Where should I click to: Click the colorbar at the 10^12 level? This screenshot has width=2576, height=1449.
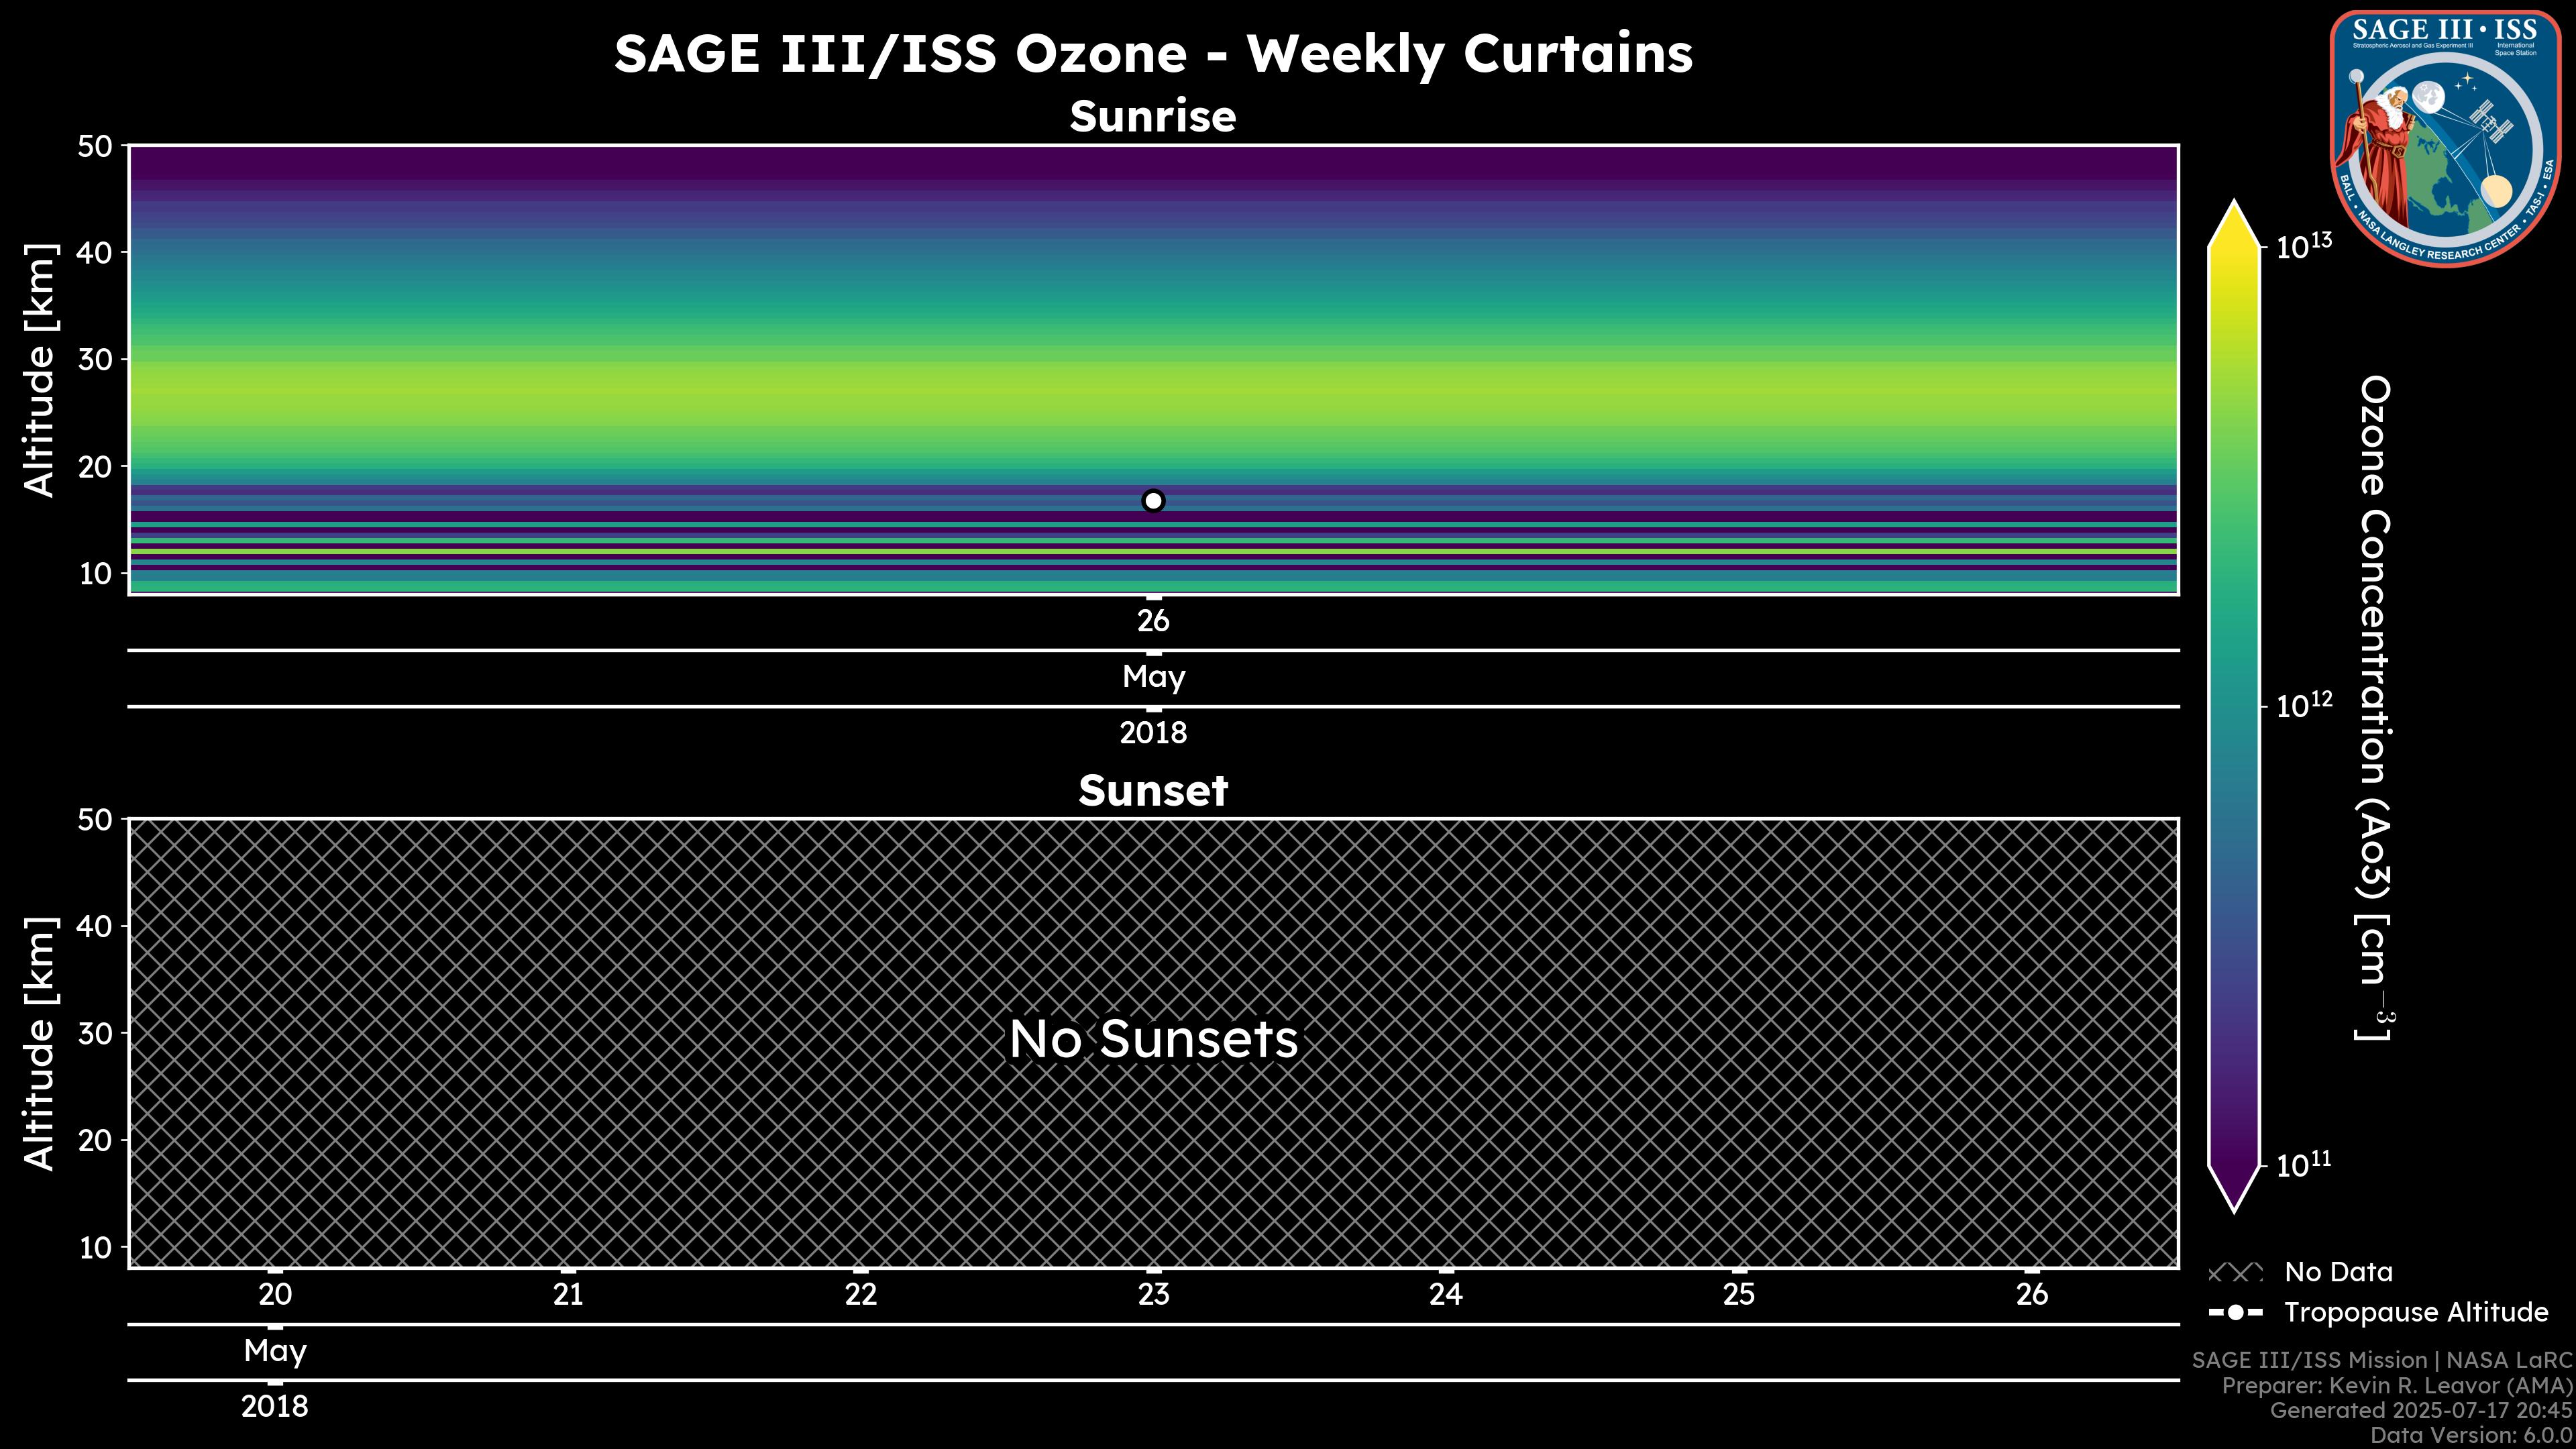coord(2234,706)
